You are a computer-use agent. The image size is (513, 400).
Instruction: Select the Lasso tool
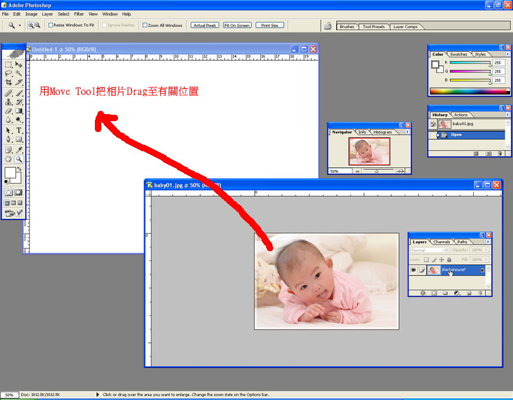[8, 74]
